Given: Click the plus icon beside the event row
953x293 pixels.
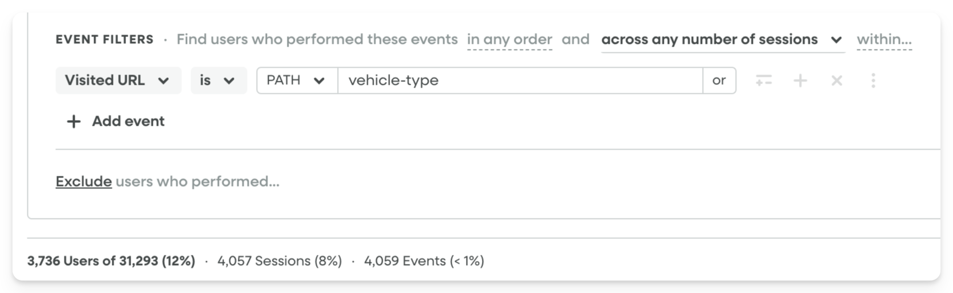Looking at the screenshot, I should (800, 81).
